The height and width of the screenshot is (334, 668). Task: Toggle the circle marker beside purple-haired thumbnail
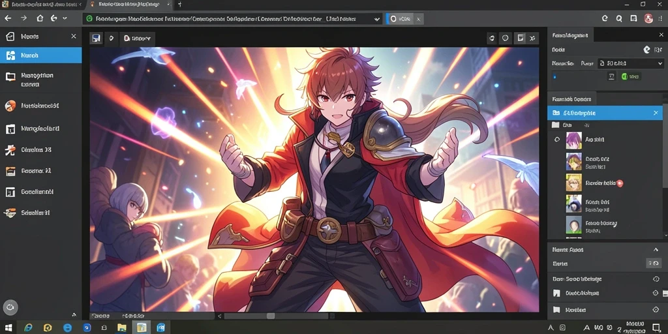coord(557,140)
